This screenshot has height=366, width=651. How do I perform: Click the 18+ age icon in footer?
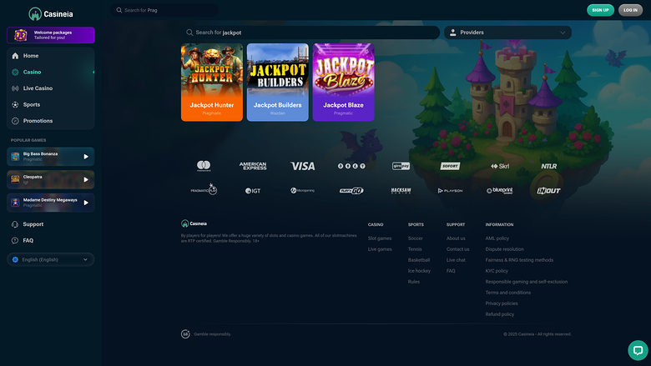(x=185, y=334)
